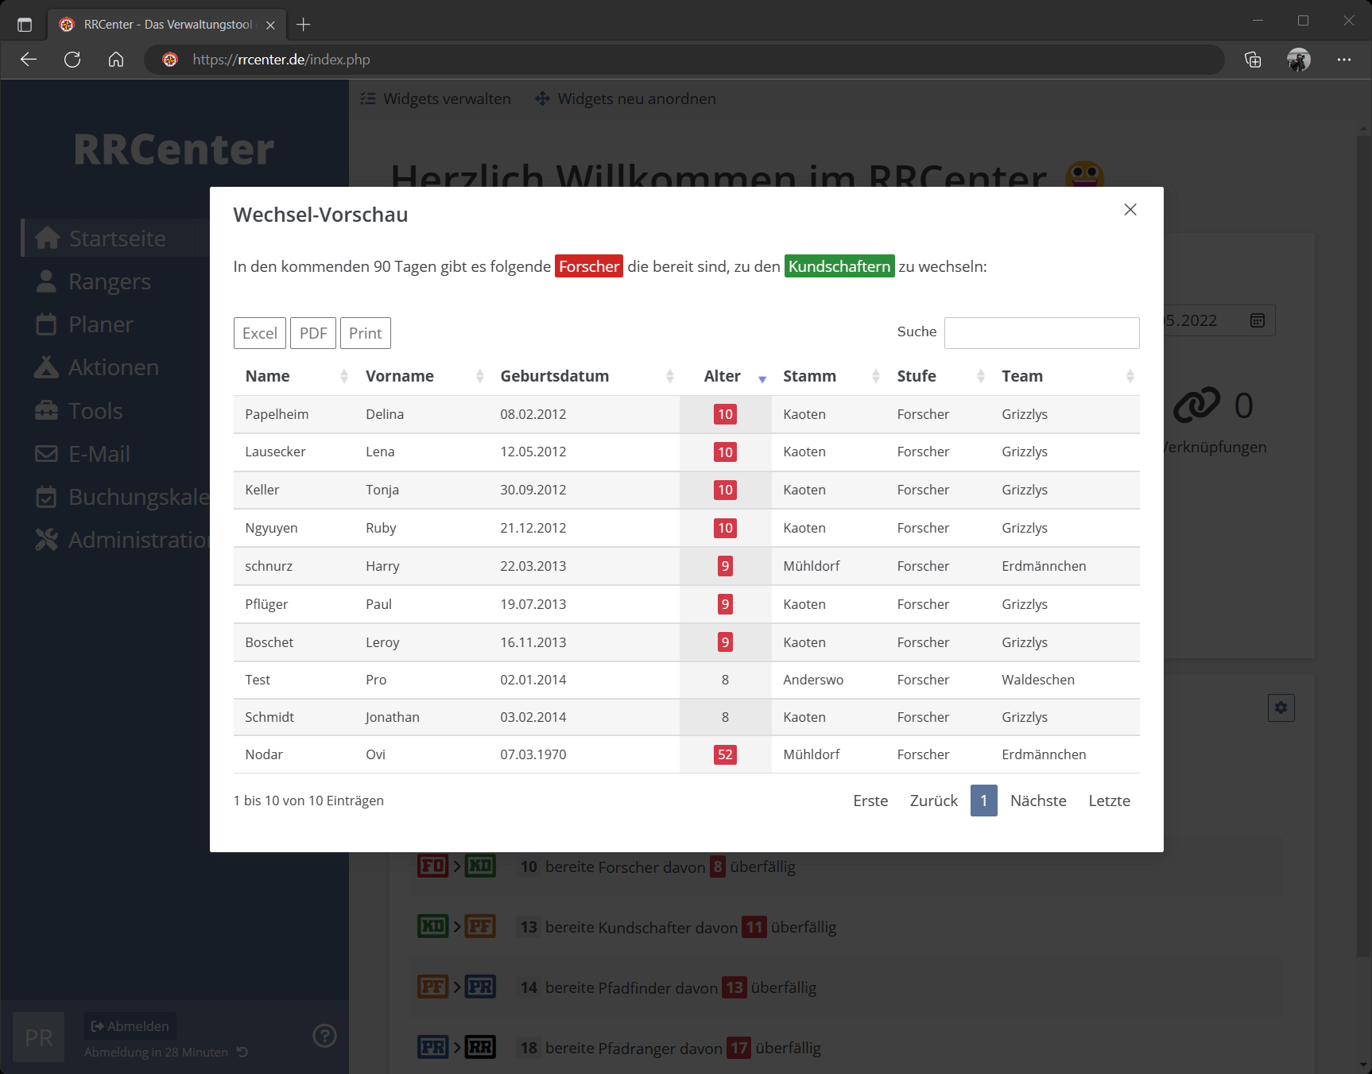Screen dimensions: 1372x1074
Task: Sort the table by Name column
Action: 267,376
